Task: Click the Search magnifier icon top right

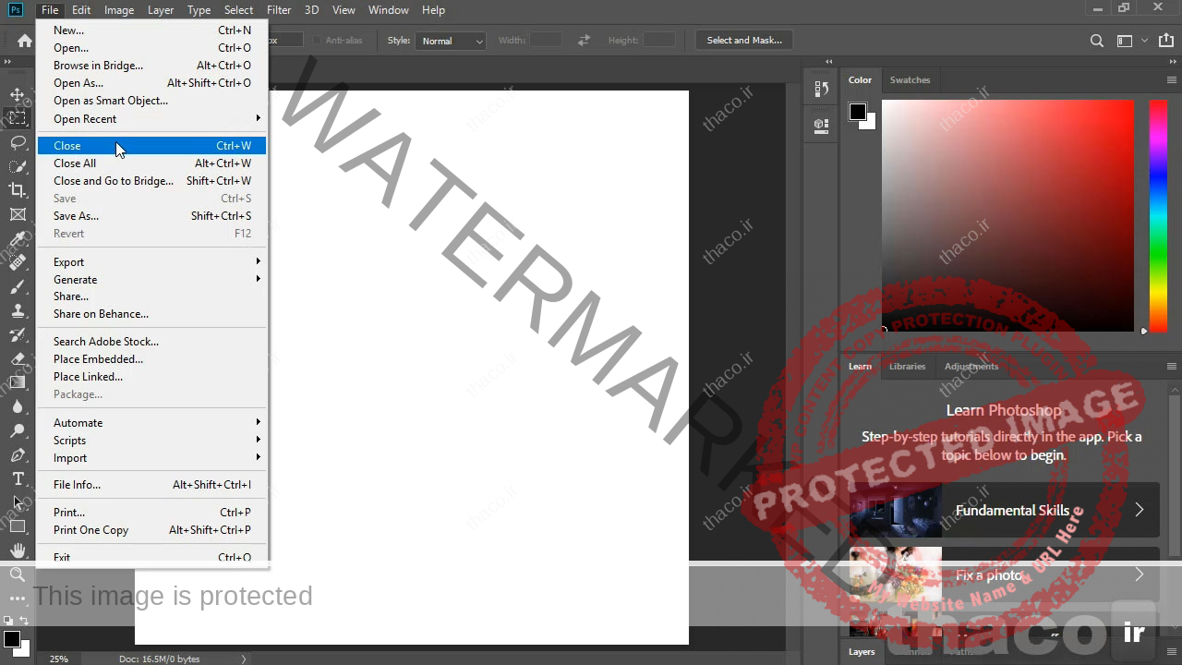Action: pyautogui.click(x=1097, y=41)
